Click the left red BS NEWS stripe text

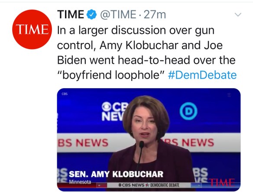pyautogui.click(x=83, y=143)
